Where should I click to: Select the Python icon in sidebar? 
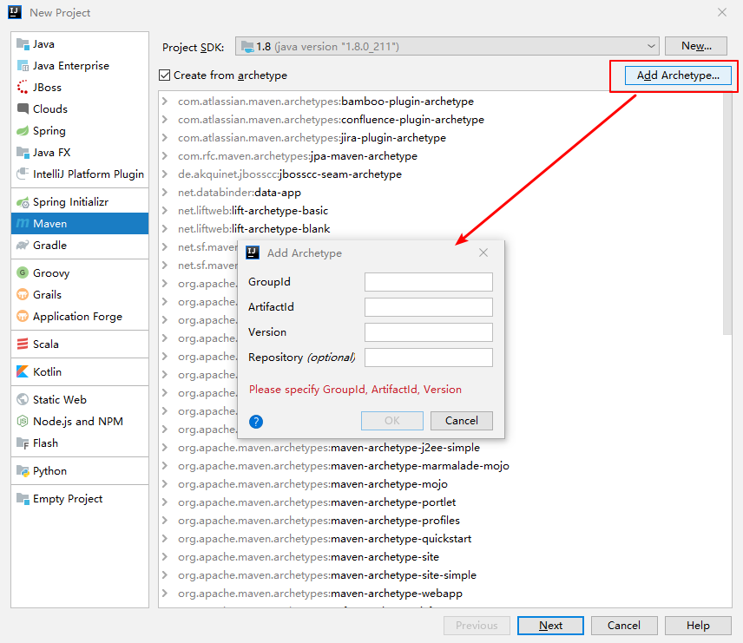[23, 471]
